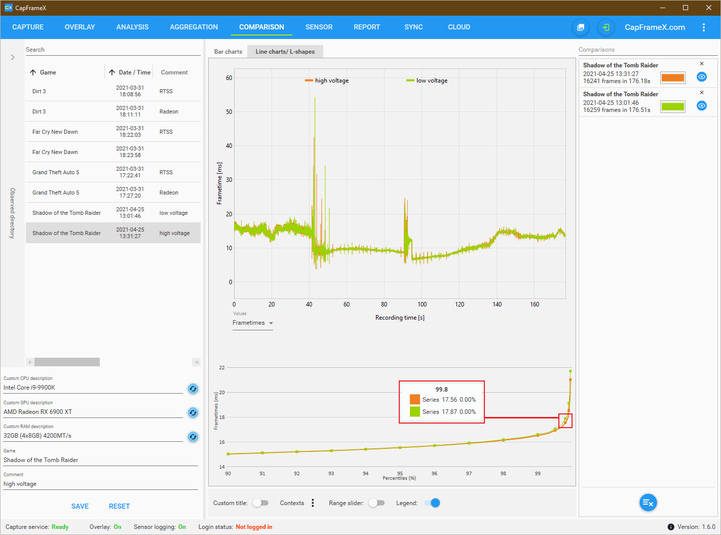Refresh the custom GPU description
This screenshot has width=721, height=535.
[x=193, y=412]
